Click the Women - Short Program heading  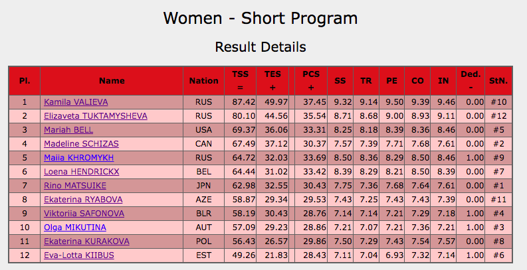point(261,18)
